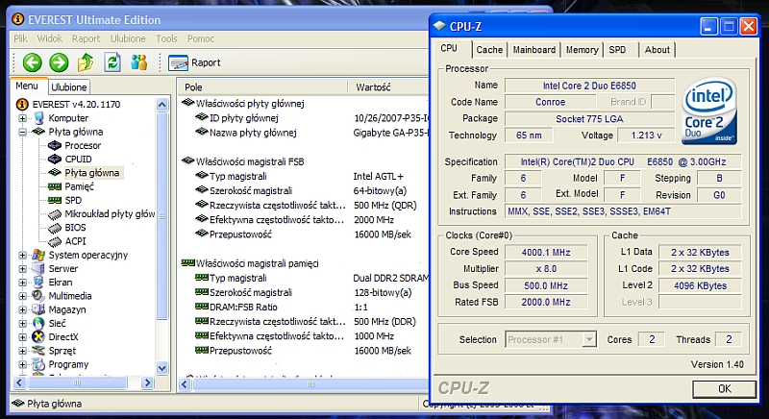
Task: Click the Pole column header
Action: coord(262,87)
